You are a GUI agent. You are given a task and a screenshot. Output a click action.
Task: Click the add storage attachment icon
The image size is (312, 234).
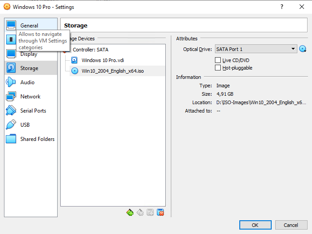coord(150,213)
